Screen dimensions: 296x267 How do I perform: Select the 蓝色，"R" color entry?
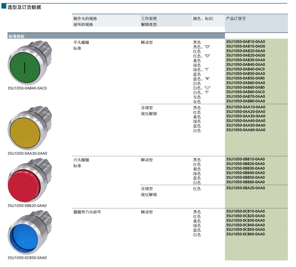click(x=201, y=79)
